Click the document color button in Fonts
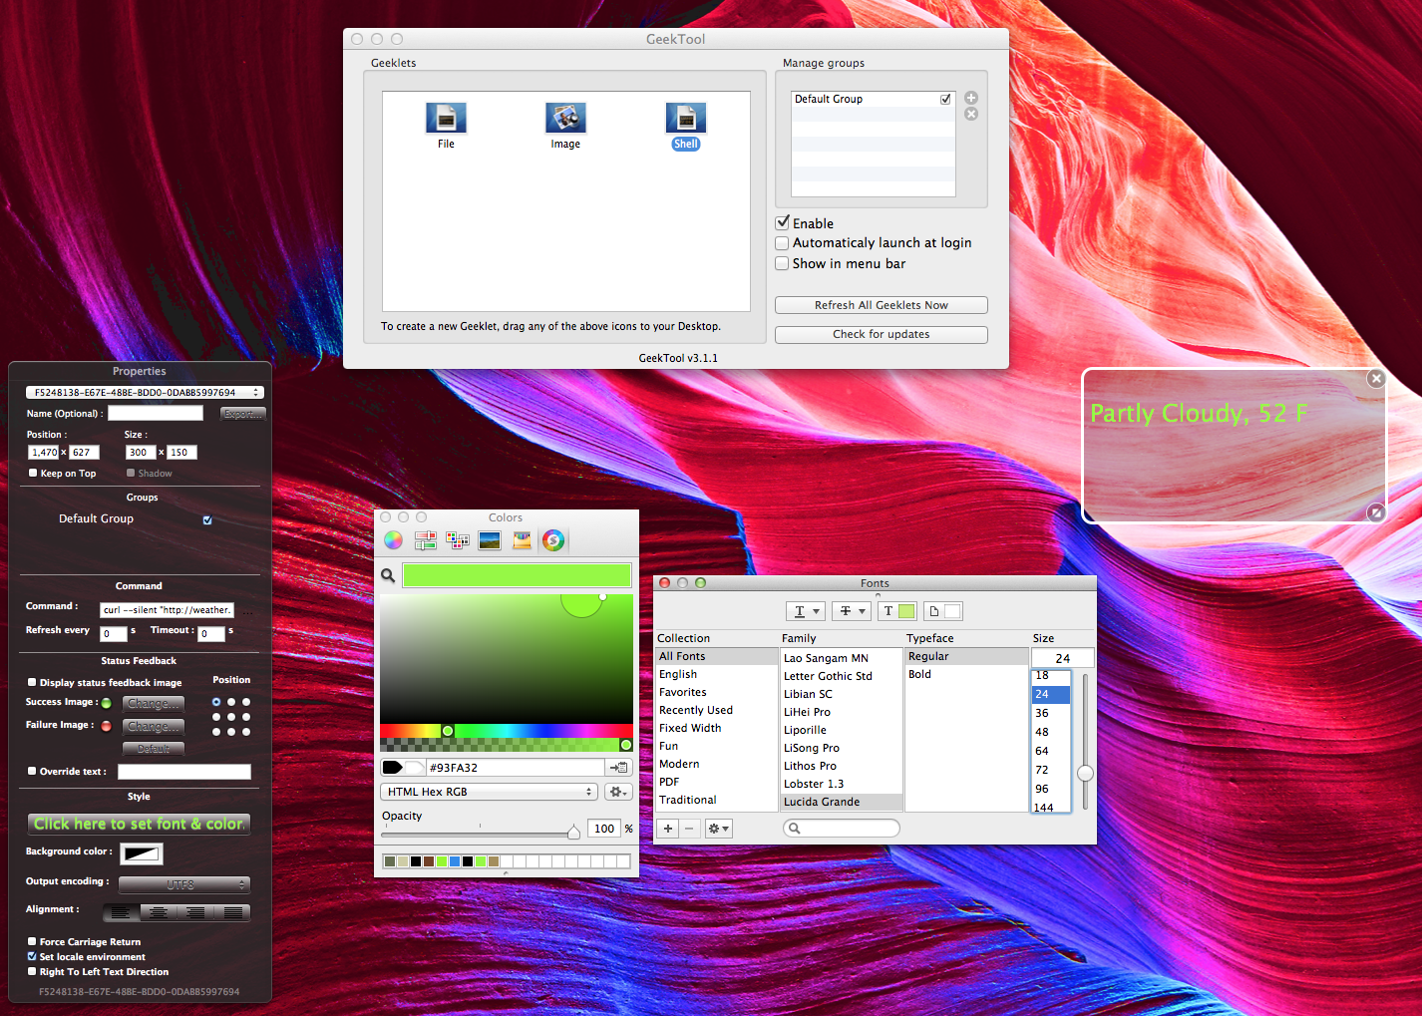 tap(943, 611)
